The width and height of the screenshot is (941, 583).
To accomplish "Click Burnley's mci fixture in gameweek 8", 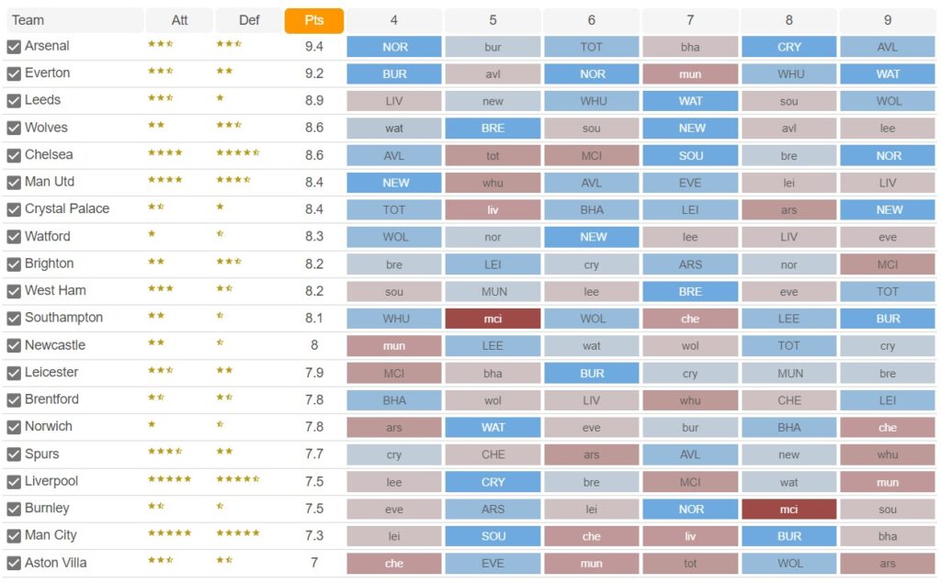I will (x=788, y=508).
